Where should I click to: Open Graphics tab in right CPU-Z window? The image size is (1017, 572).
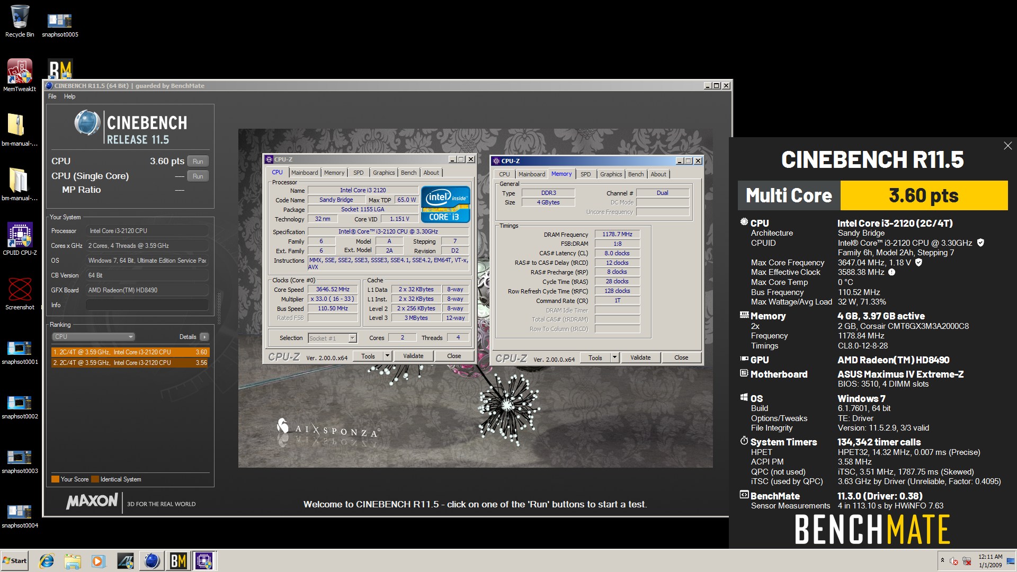(611, 174)
